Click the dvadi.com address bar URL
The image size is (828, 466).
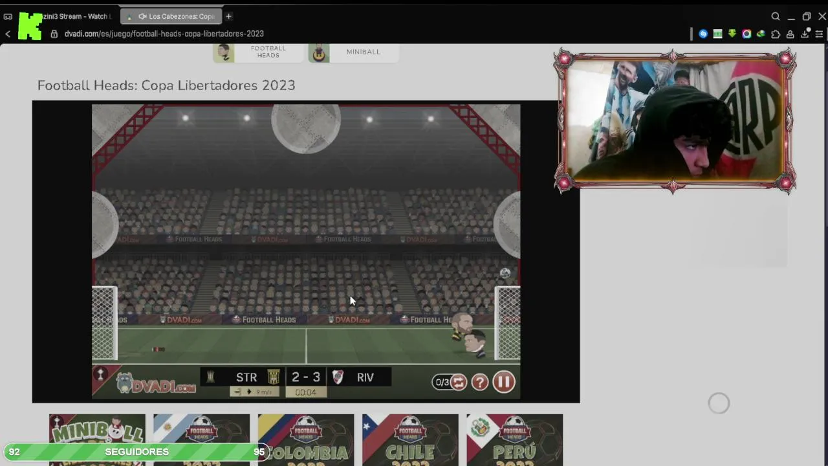tap(164, 34)
